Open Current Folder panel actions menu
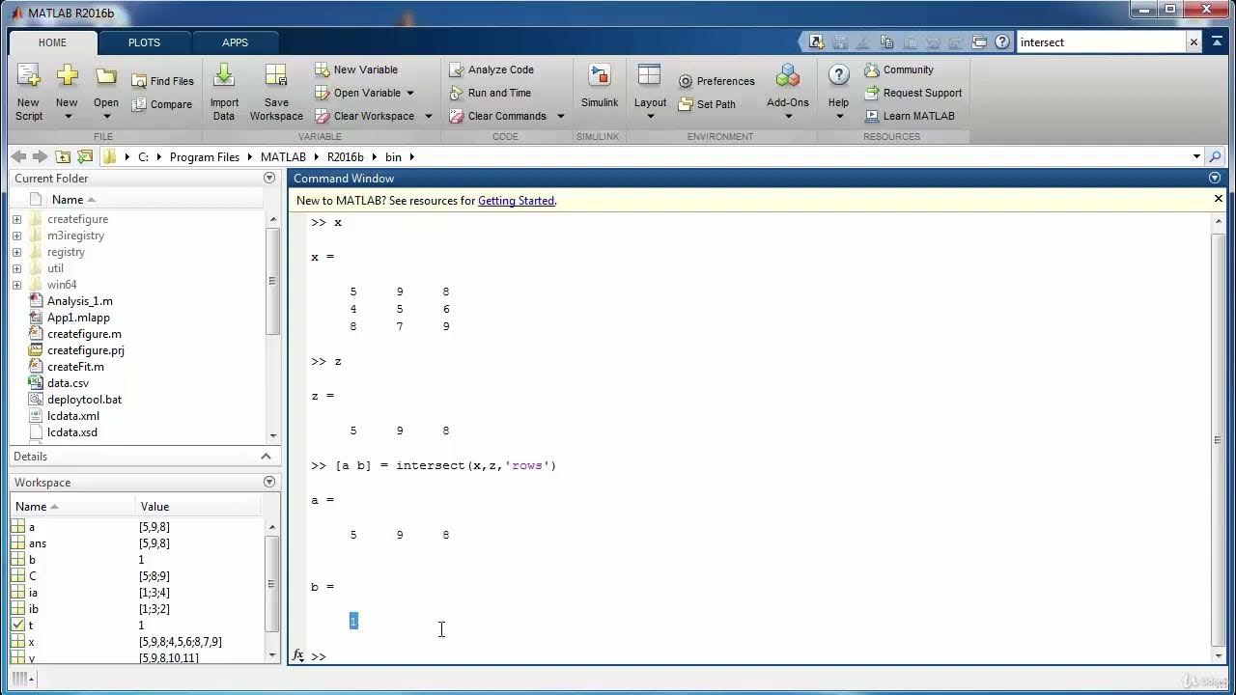This screenshot has height=695, width=1236. (x=269, y=178)
